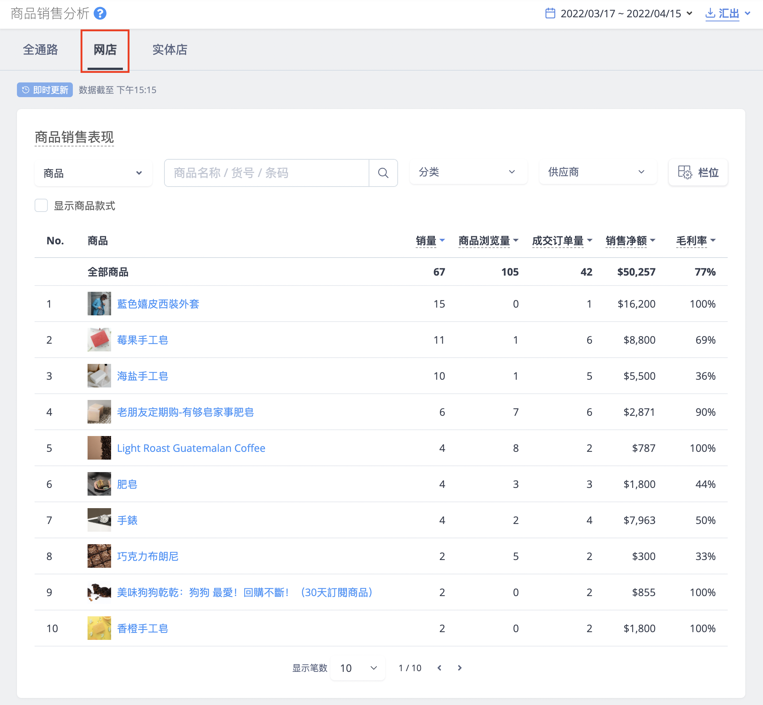The image size is (763, 705).
Task: Switch to the 全通路 tab
Action: [40, 50]
